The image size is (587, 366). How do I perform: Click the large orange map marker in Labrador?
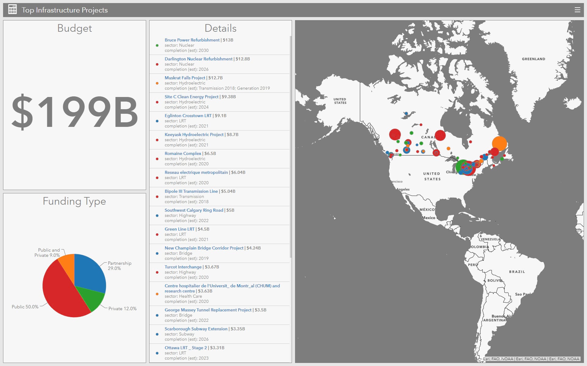500,143
